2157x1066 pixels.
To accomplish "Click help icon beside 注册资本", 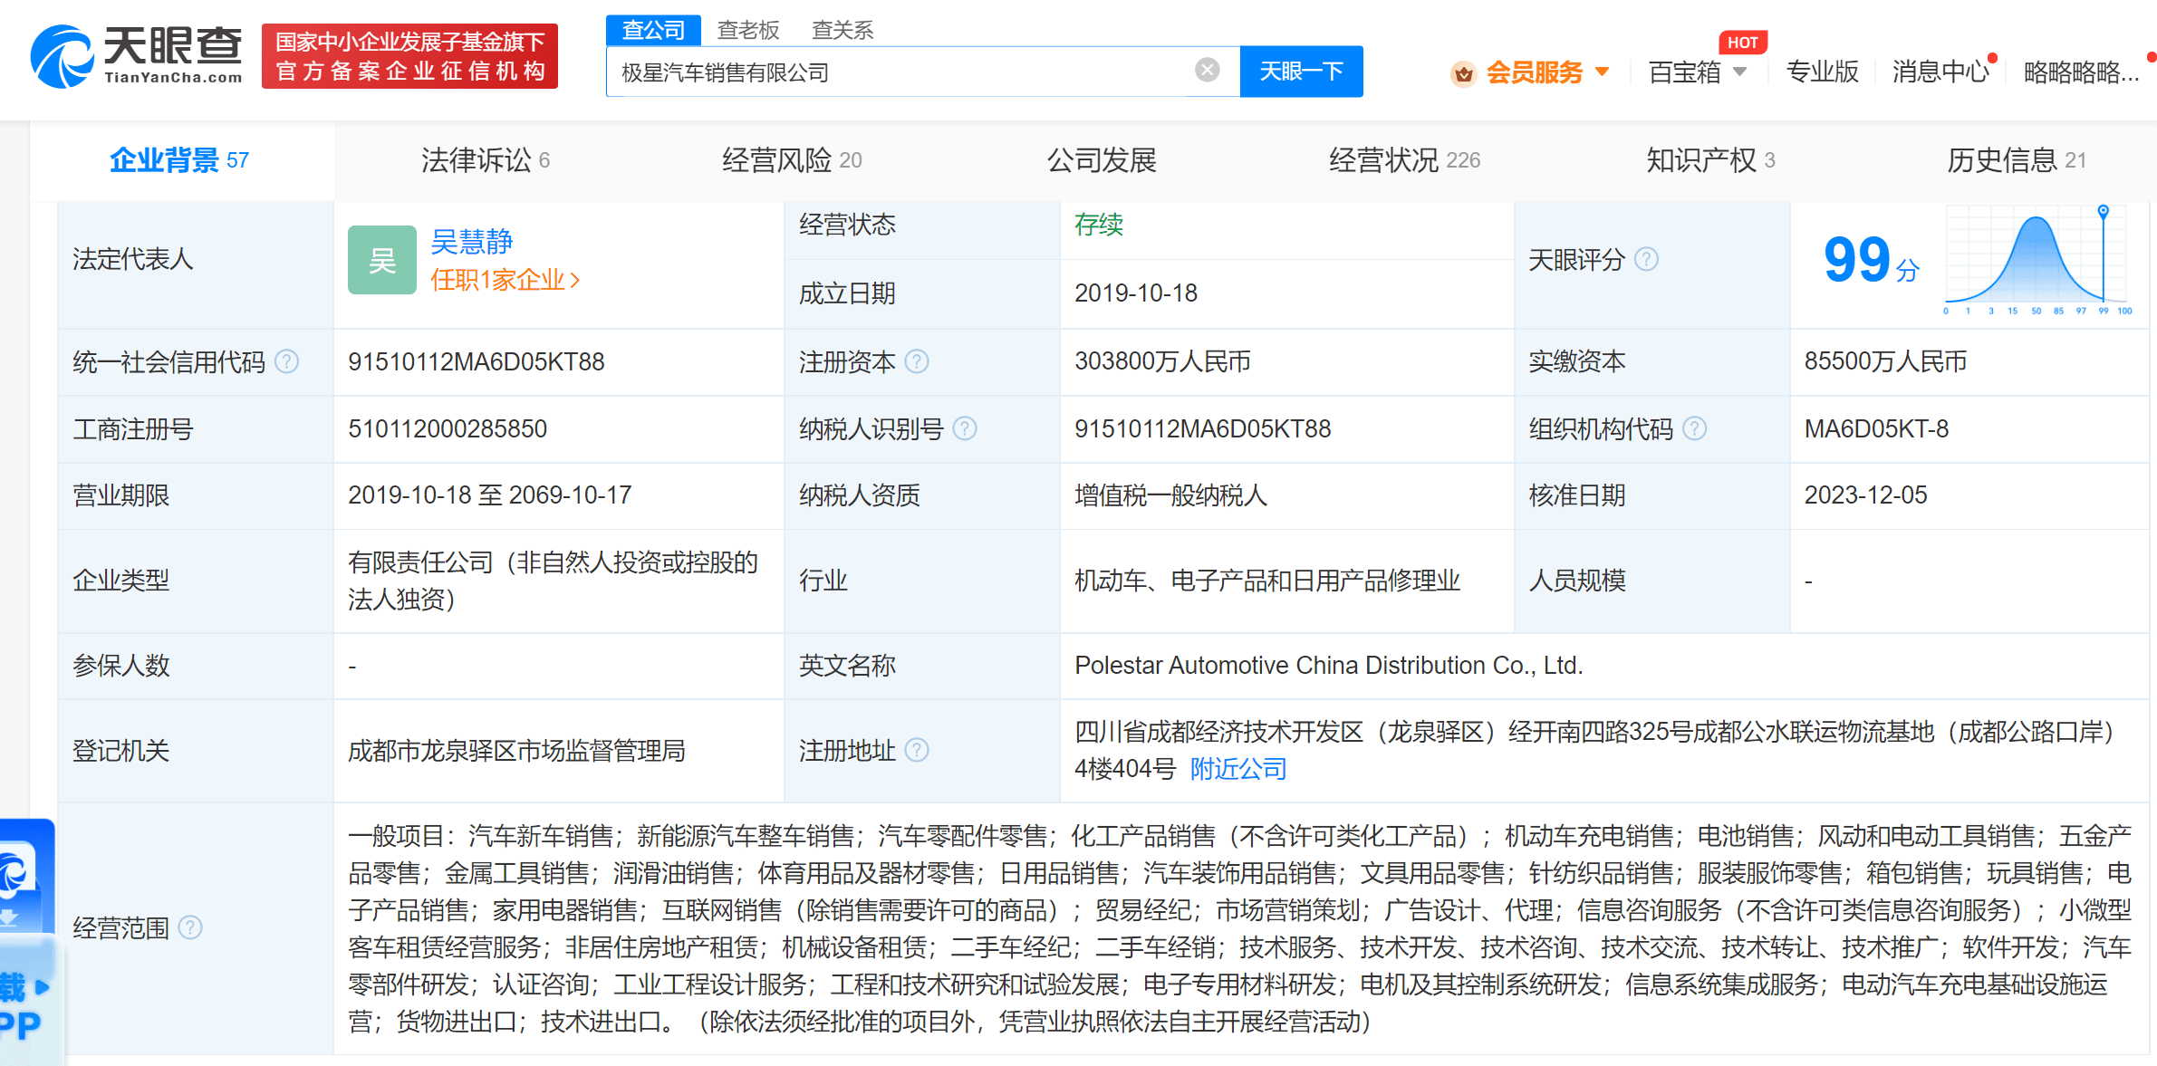I will pyautogui.click(x=917, y=361).
